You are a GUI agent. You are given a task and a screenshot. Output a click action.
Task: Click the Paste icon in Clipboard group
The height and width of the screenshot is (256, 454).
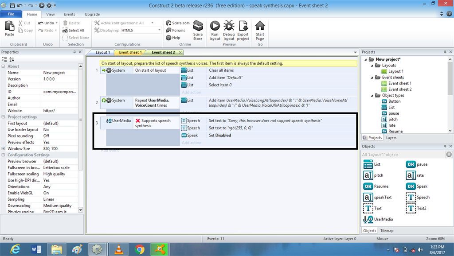click(9, 26)
